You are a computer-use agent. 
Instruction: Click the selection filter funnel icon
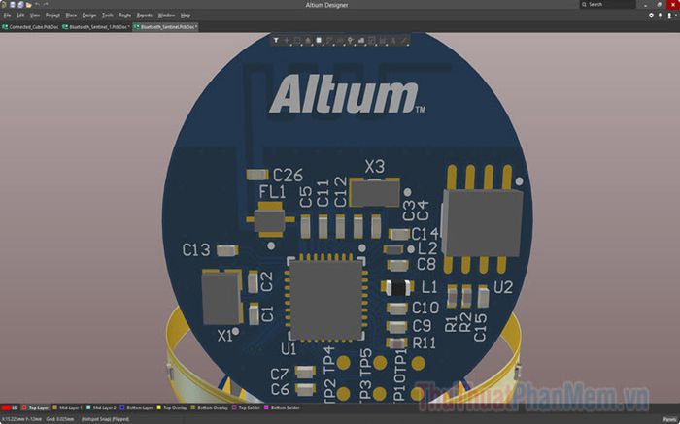(276, 41)
